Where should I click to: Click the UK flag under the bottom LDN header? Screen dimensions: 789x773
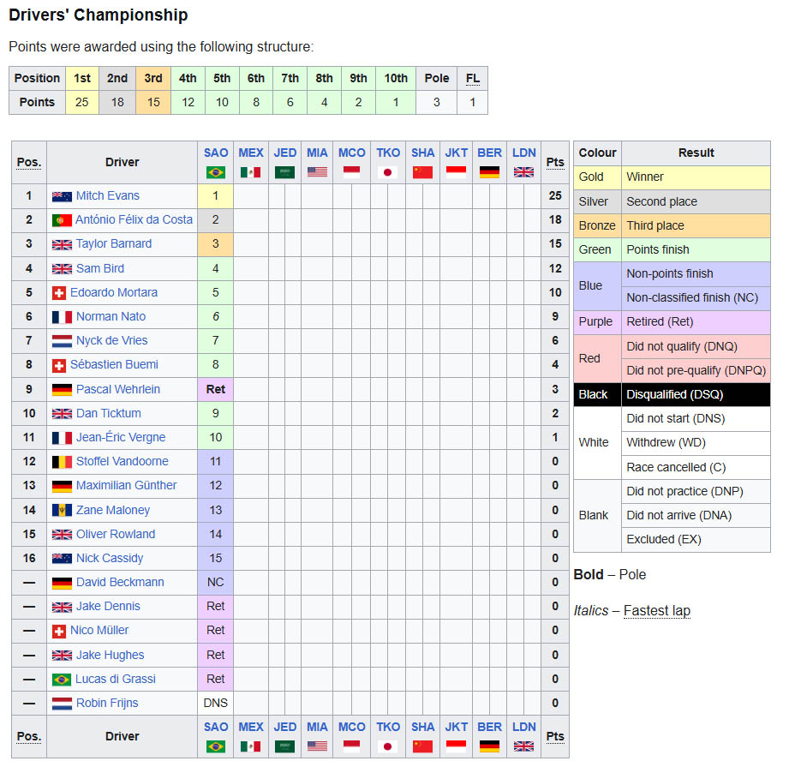coord(523,746)
